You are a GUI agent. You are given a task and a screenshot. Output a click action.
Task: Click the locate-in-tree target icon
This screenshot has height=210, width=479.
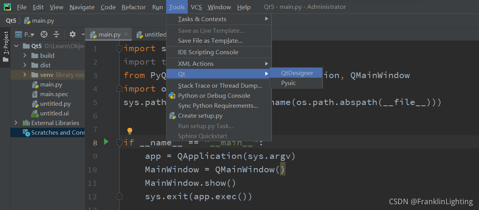(44, 34)
